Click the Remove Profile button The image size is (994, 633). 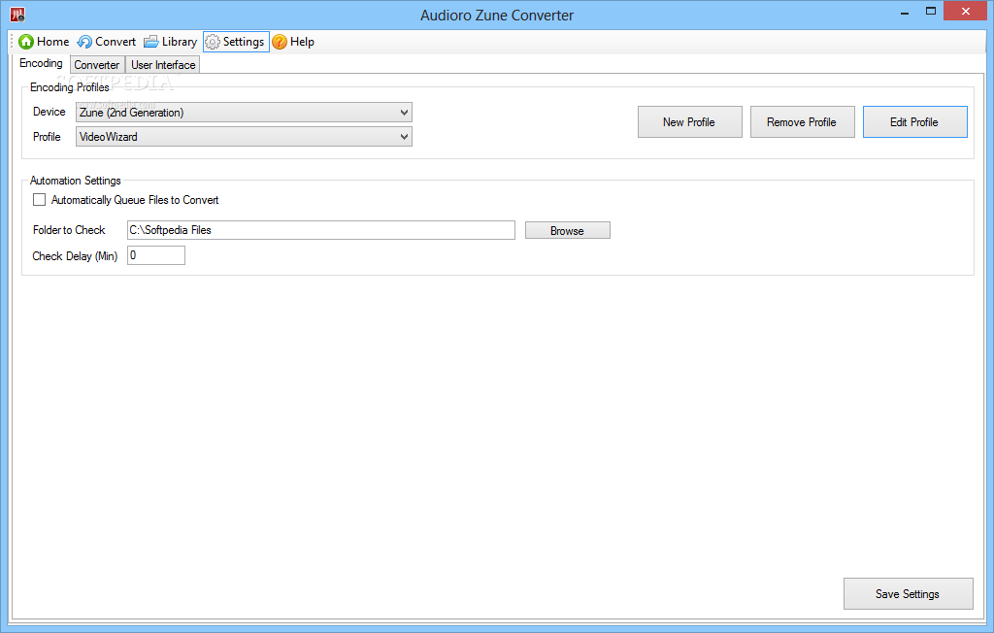(x=803, y=121)
